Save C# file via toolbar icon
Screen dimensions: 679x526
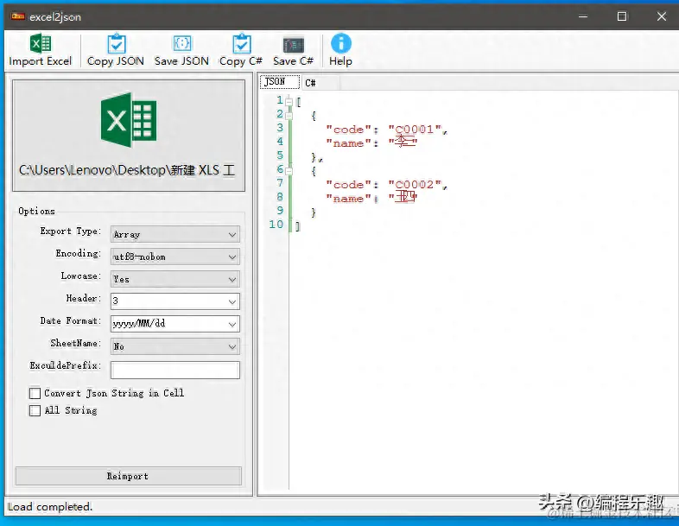[293, 44]
